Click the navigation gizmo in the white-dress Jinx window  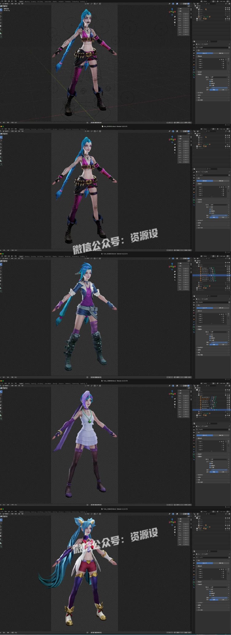tap(172, 394)
